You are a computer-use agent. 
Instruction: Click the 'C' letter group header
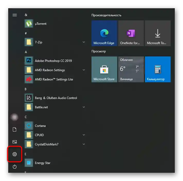[26, 117]
